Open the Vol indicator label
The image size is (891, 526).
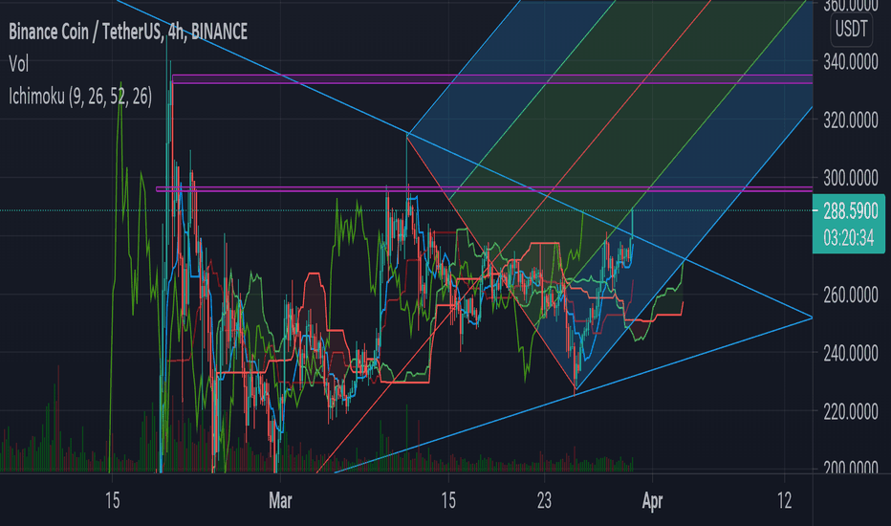click(x=19, y=64)
